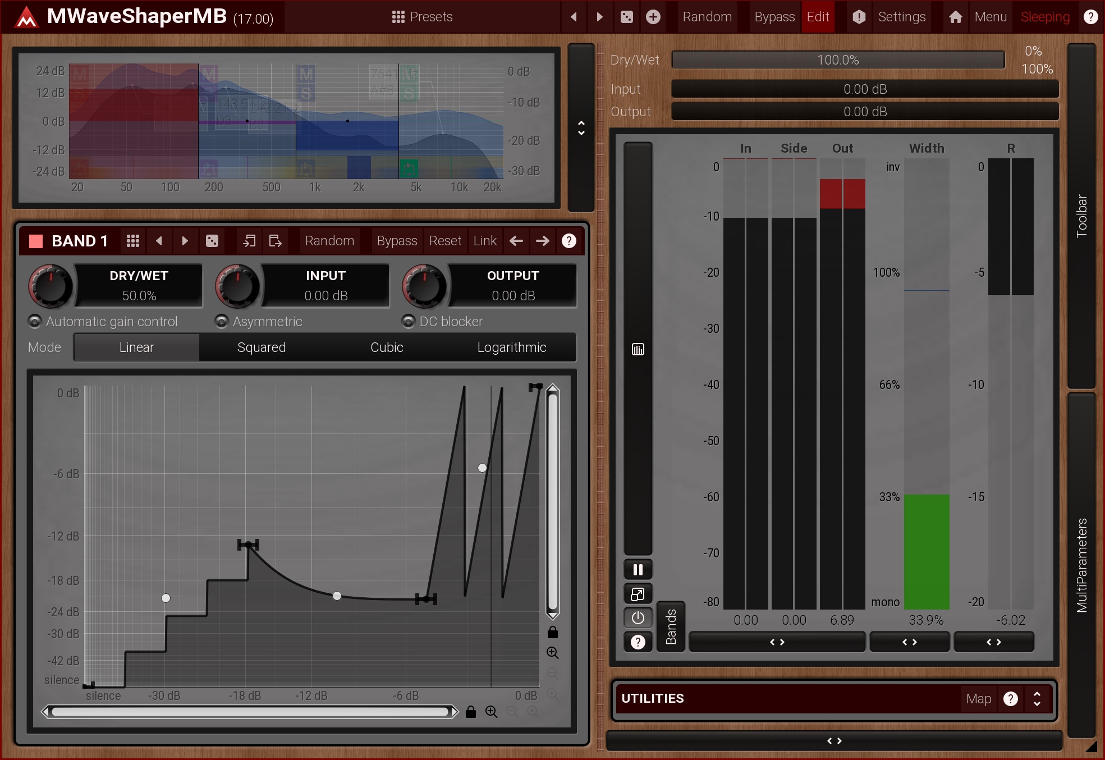Click the home icon in top bar
Viewport: 1105px width, 760px height.
tap(956, 17)
